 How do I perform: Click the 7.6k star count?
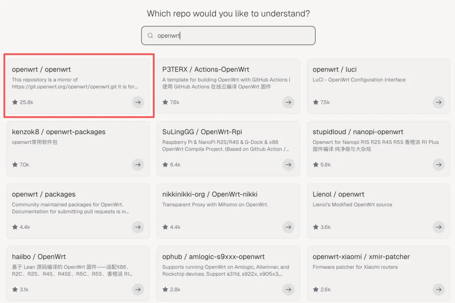[175, 102]
